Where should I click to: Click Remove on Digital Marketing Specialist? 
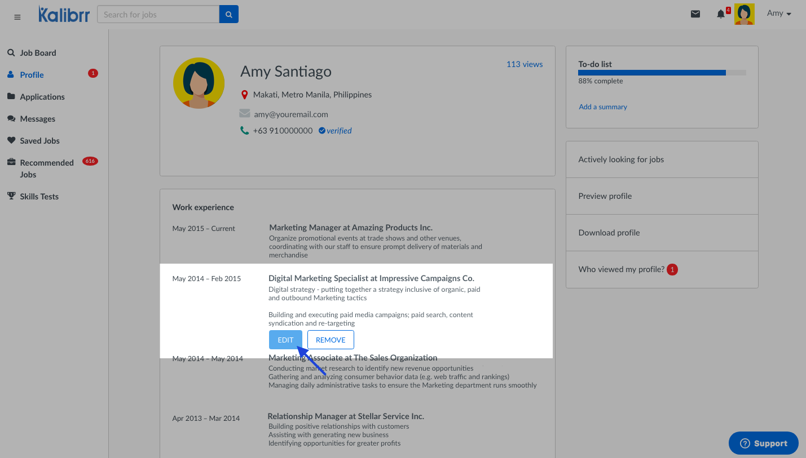click(331, 340)
